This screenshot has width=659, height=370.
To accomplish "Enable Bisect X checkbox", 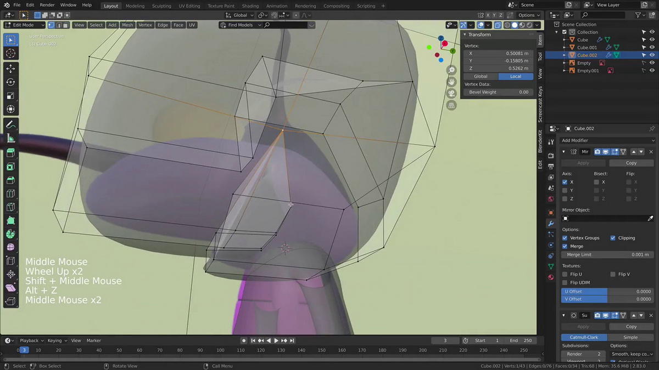I will click(596, 182).
